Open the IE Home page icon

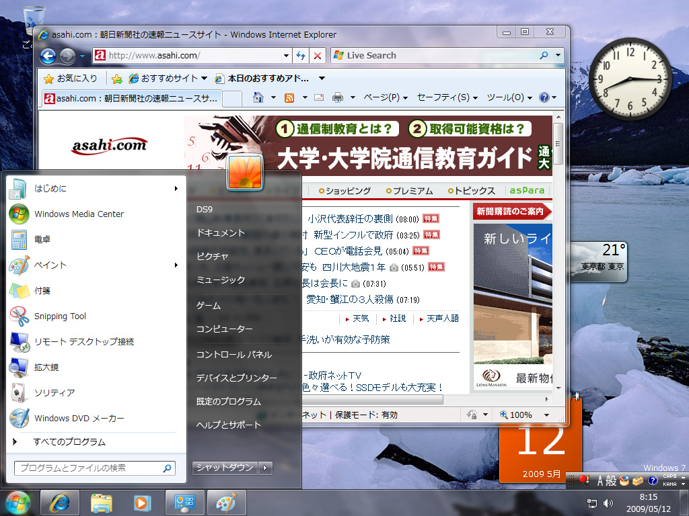tap(258, 97)
